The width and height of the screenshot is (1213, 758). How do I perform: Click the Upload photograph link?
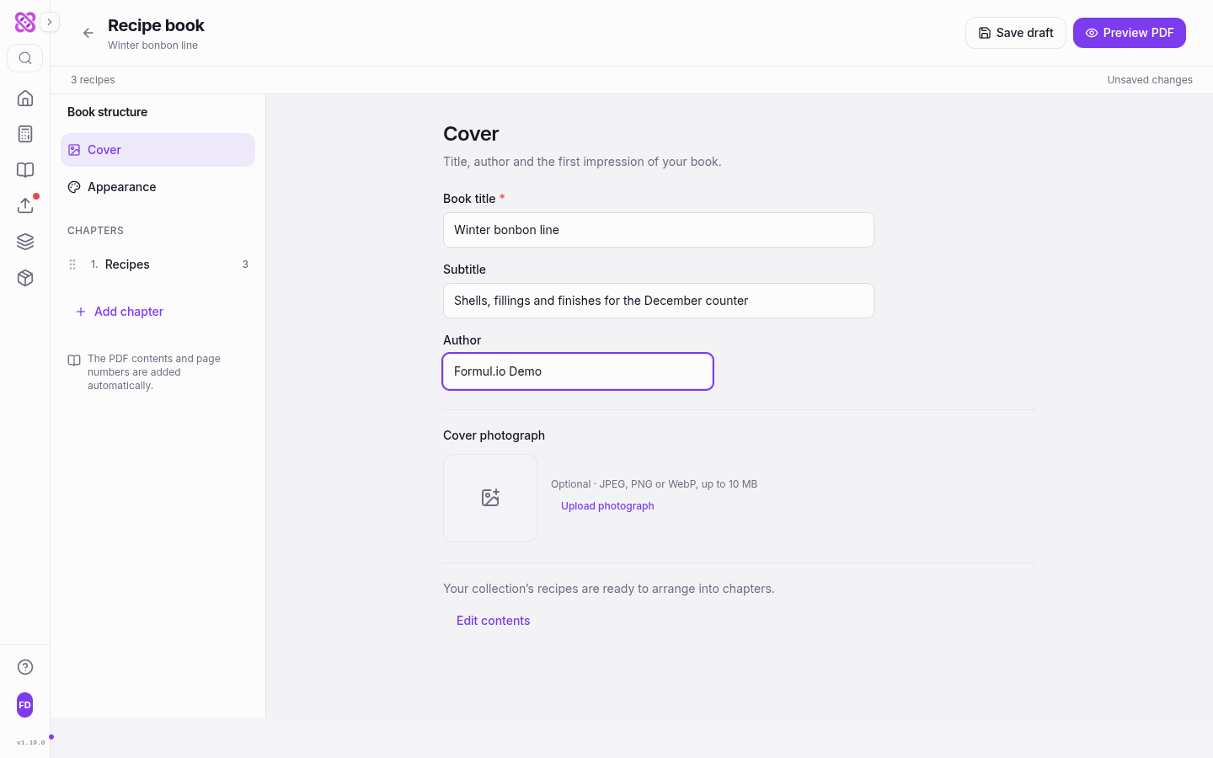tap(607, 506)
